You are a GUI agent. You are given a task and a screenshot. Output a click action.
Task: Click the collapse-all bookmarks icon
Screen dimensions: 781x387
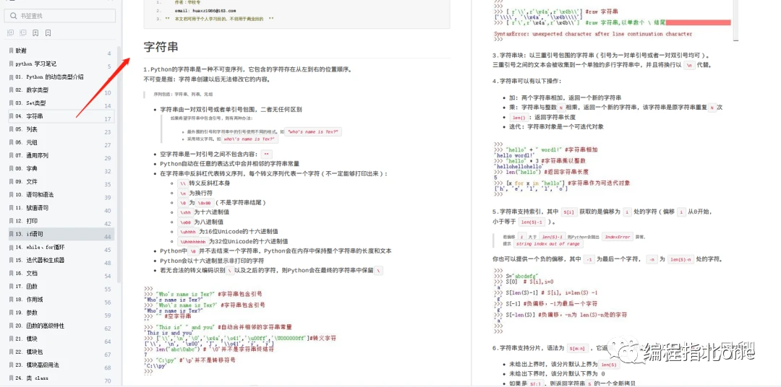point(23,33)
